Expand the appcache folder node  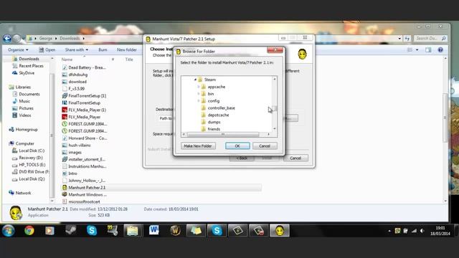click(199, 87)
